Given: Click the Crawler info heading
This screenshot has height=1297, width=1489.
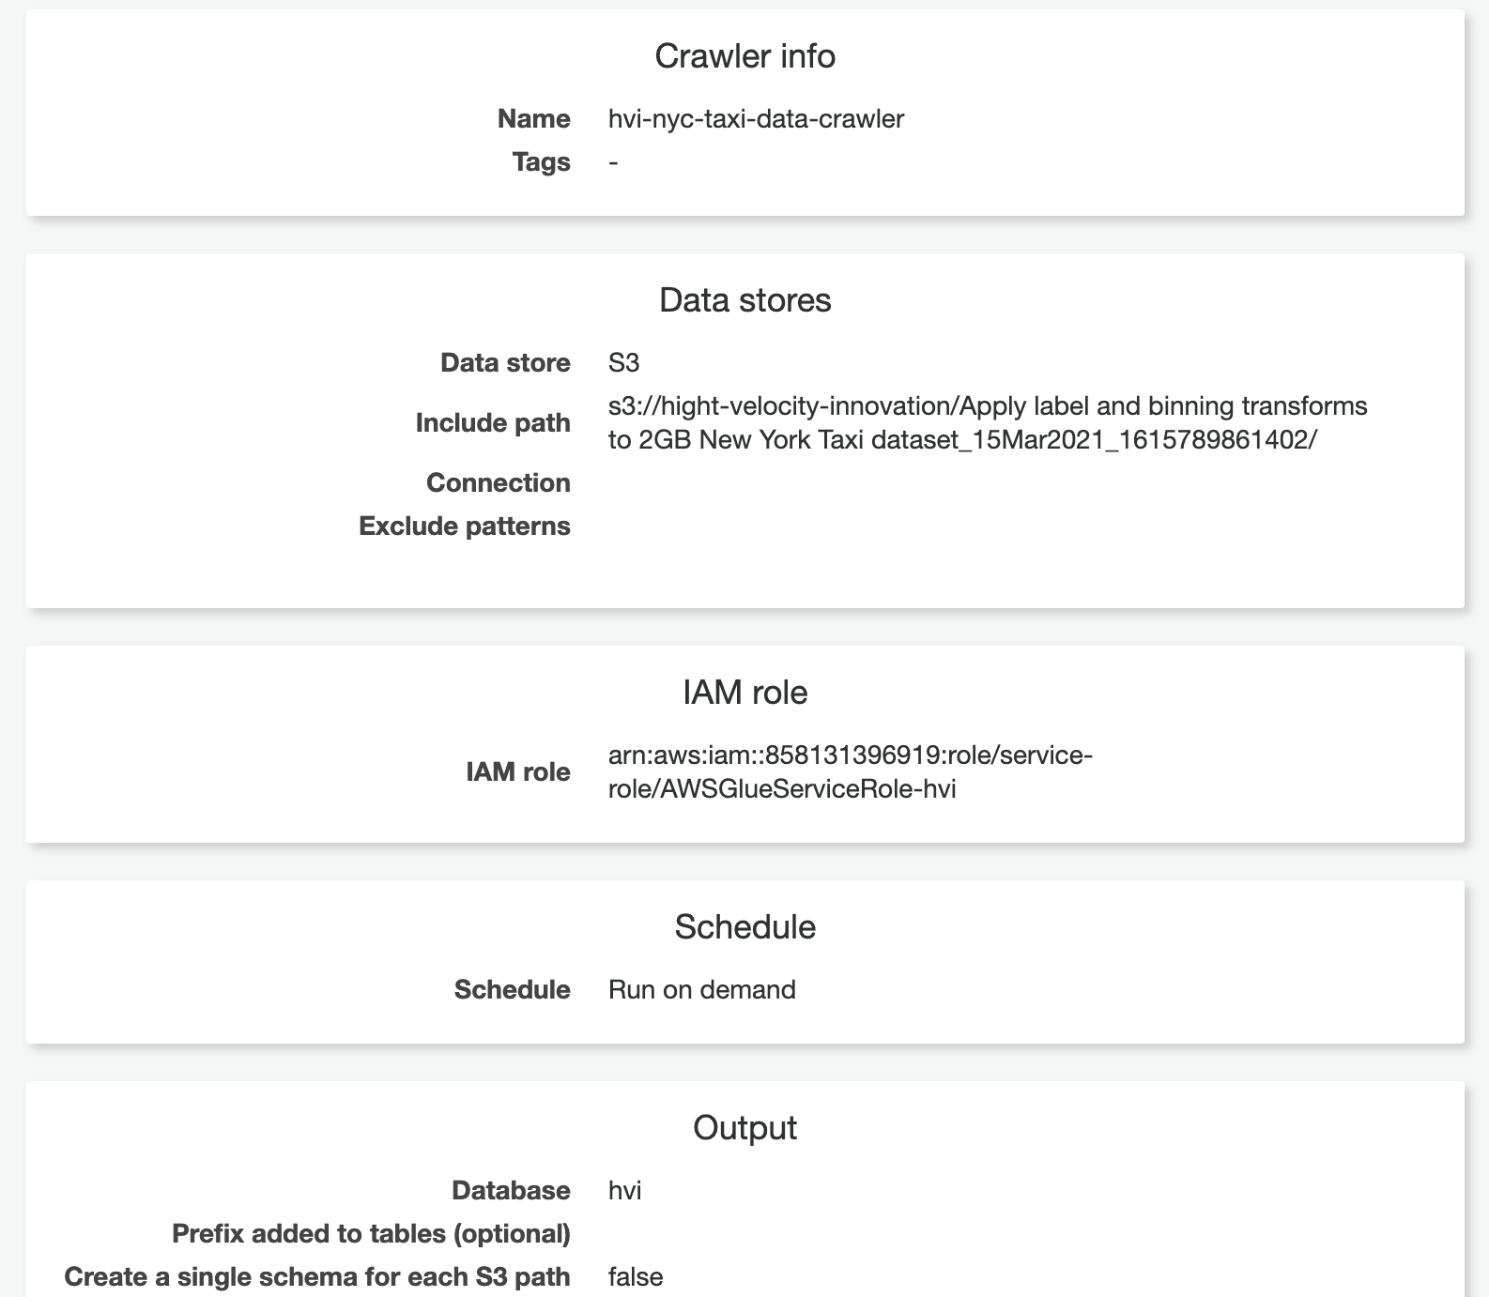Looking at the screenshot, I should coord(744,56).
